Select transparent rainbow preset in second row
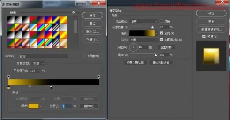Screen dimensions: 230x120 (48, 28)
